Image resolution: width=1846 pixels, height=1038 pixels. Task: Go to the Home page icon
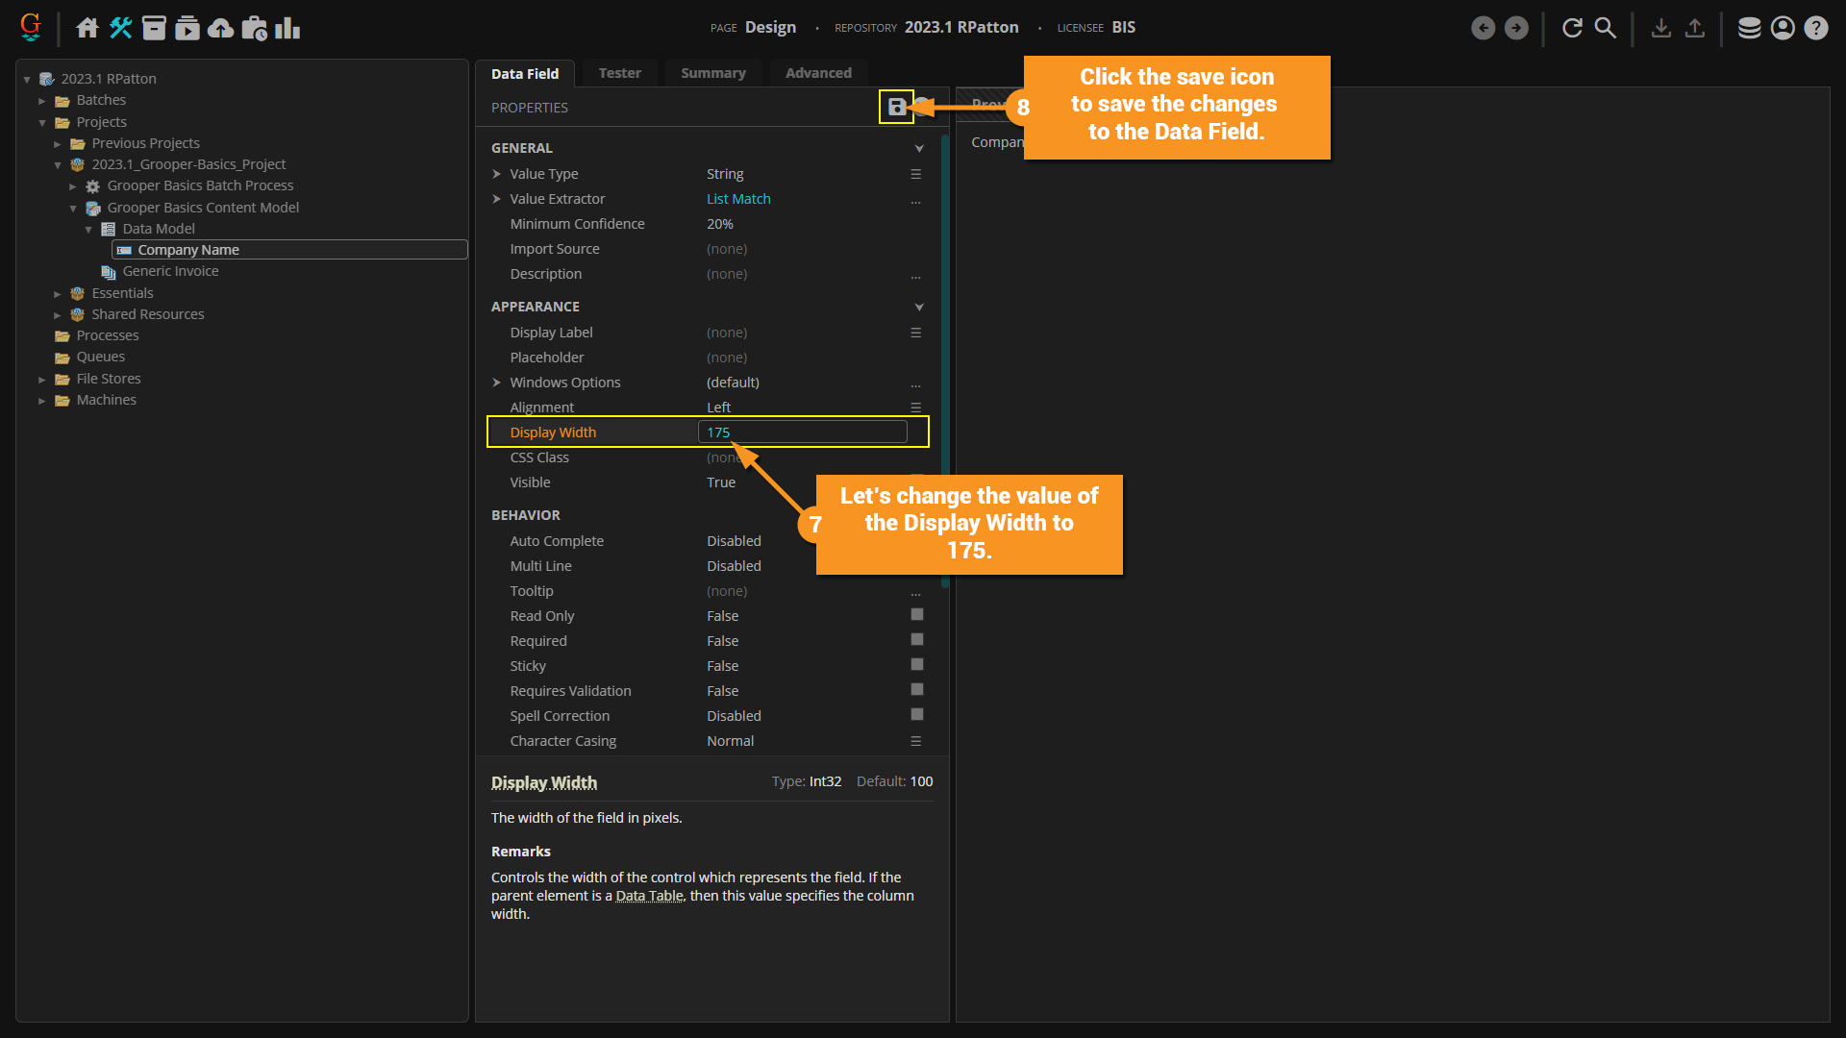(x=87, y=28)
